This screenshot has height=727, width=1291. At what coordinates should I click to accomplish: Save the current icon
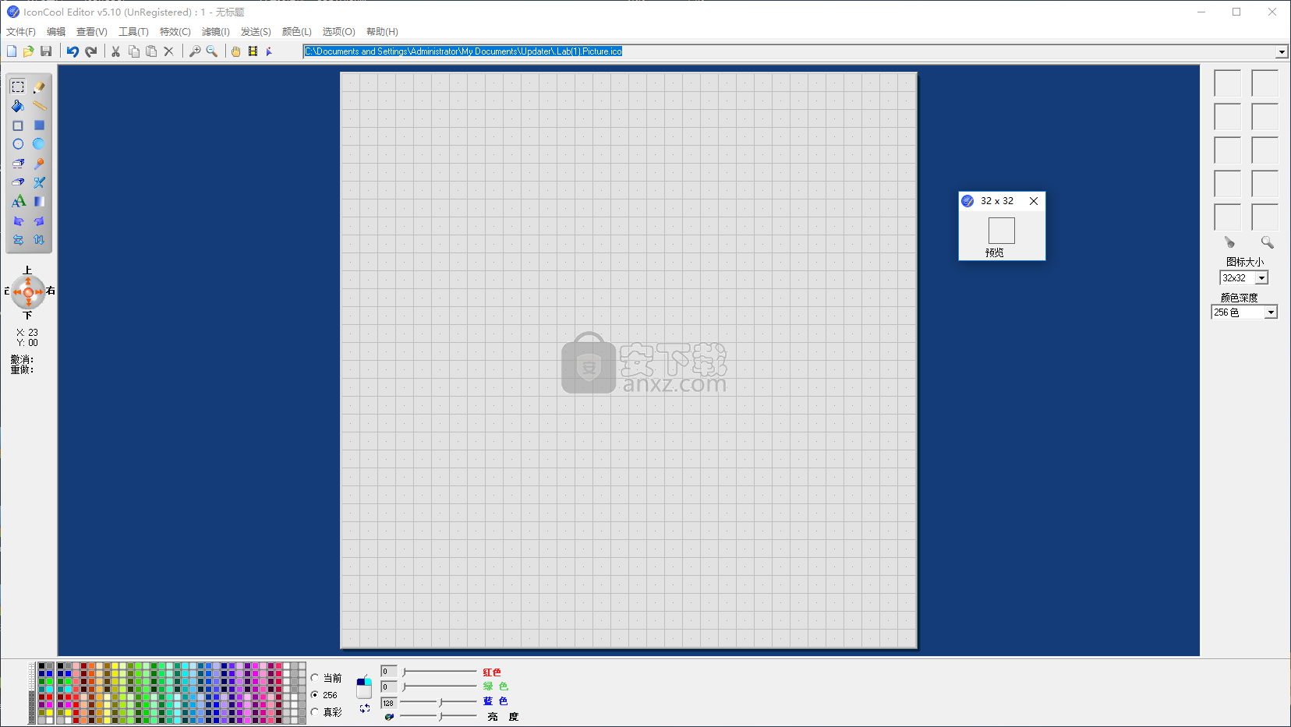[x=46, y=51]
